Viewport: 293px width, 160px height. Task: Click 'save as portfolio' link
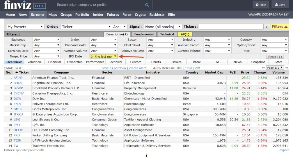click(x=114, y=68)
